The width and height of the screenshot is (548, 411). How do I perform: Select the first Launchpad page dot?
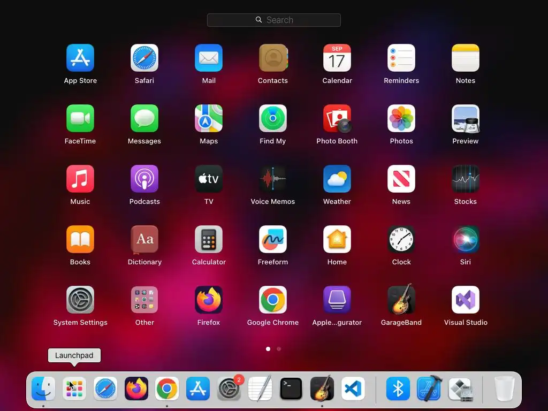click(268, 349)
